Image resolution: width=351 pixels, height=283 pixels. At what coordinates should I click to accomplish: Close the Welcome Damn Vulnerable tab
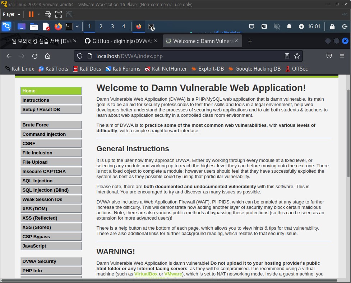236,41
